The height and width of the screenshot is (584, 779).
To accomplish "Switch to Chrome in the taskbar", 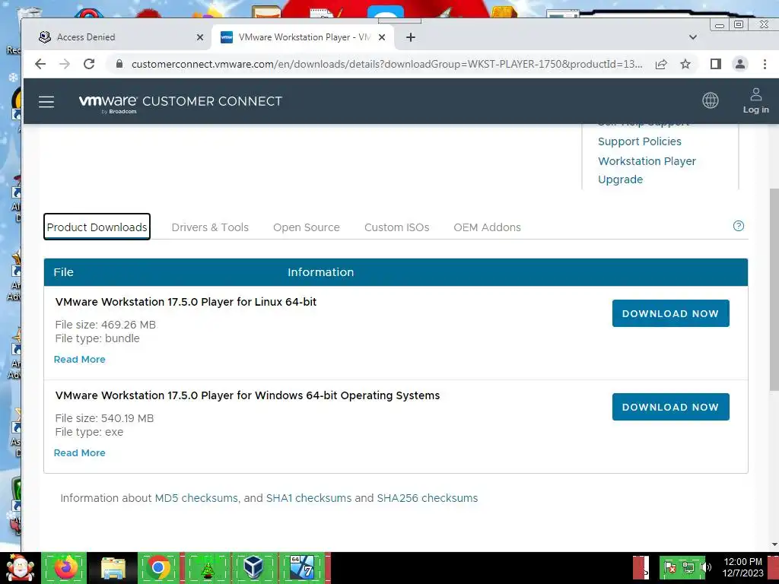I will point(158,567).
